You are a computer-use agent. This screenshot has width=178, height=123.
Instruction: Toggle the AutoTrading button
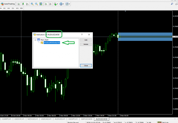[x=8, y=4]
